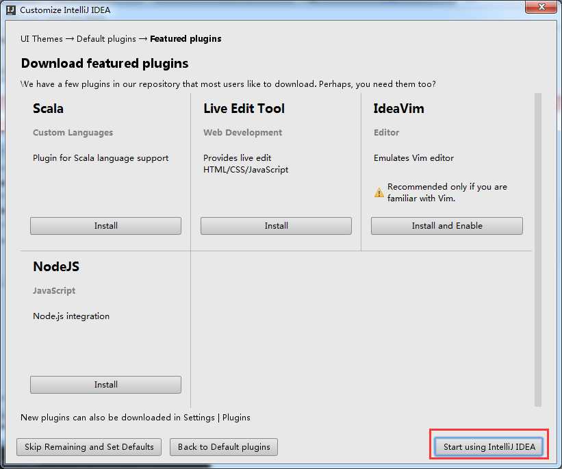Click the Featured plugins breadcrumb step
The image size is (562, 469).
click(x=186, y=39)
